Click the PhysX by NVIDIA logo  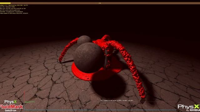point(189,108)
